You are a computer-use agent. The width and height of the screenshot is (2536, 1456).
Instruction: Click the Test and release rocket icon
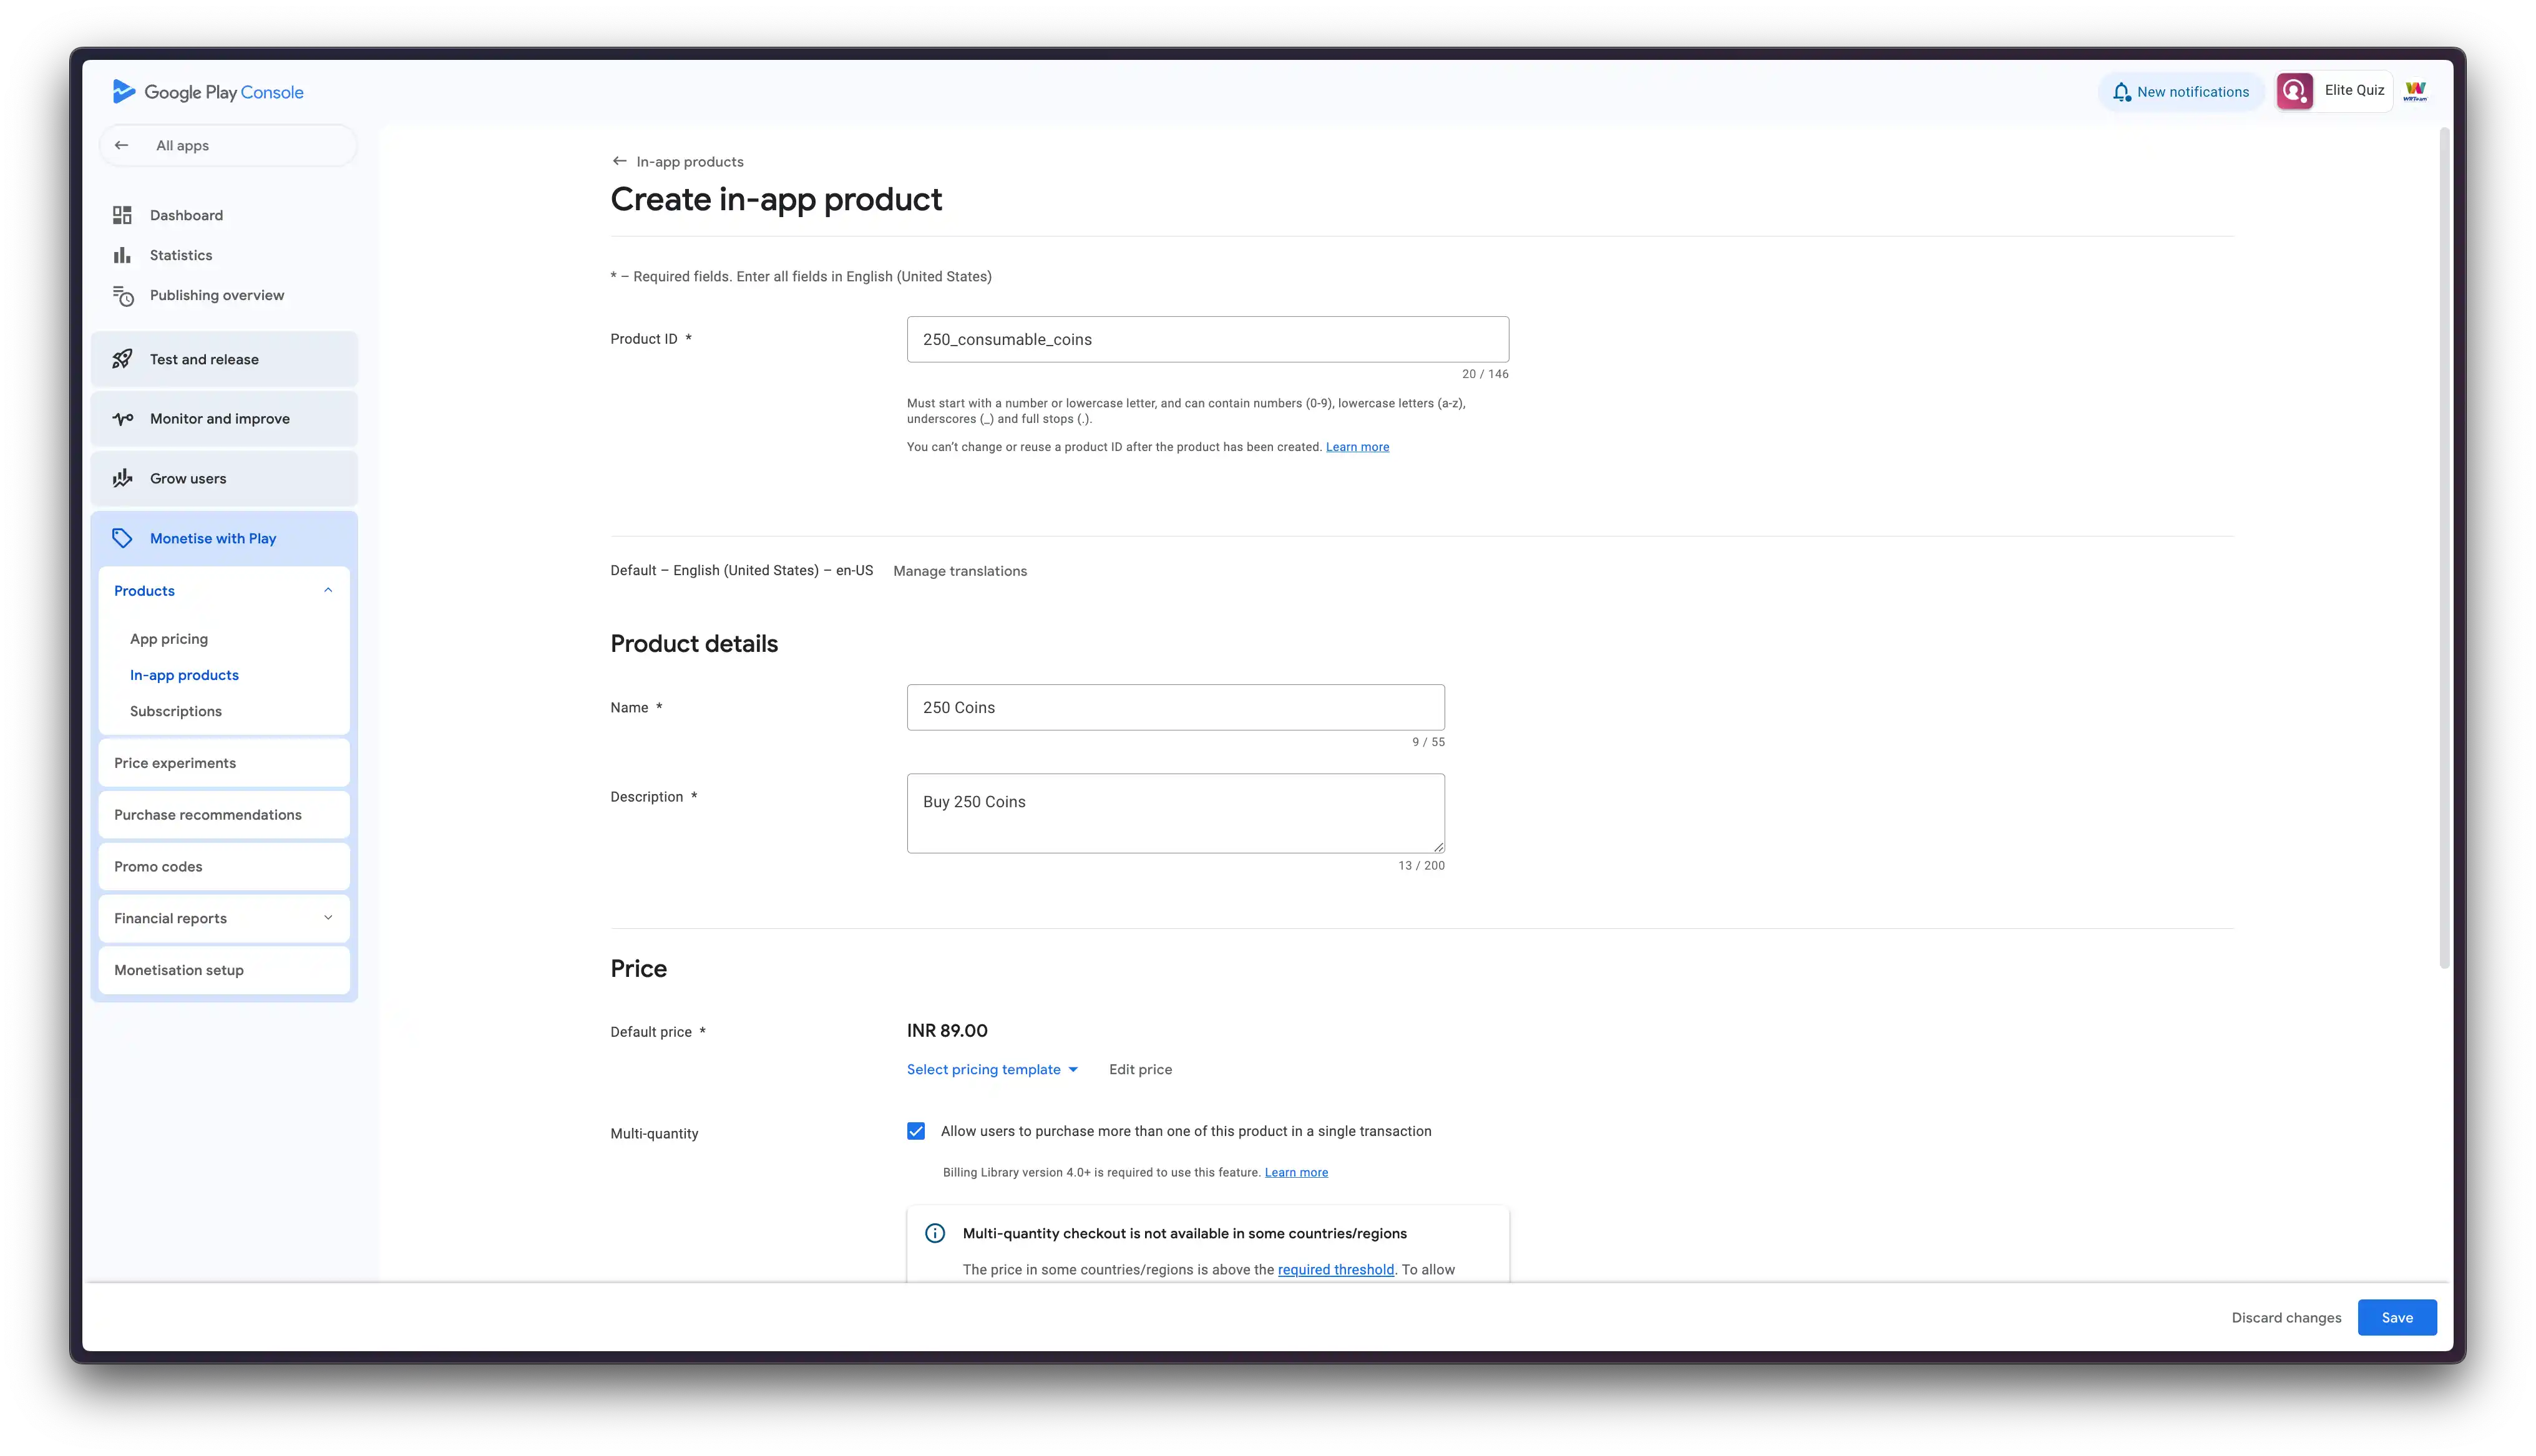tap(122, 359)
